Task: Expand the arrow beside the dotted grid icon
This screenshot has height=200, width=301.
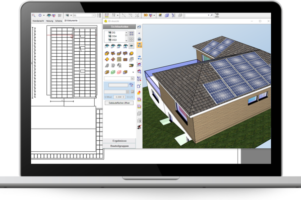Action: [x=117, y=15]
